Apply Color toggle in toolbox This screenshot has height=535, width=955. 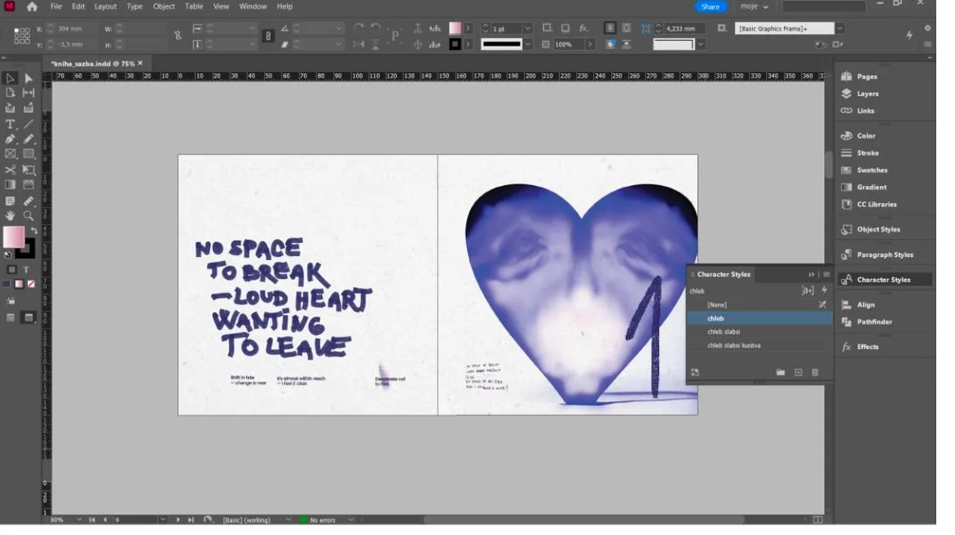[7, 284]
